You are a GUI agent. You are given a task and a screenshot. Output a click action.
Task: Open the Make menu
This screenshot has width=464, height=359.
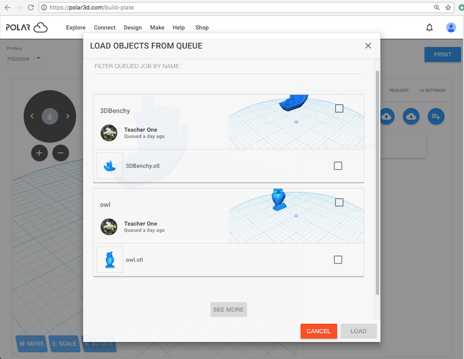[157, 27]
